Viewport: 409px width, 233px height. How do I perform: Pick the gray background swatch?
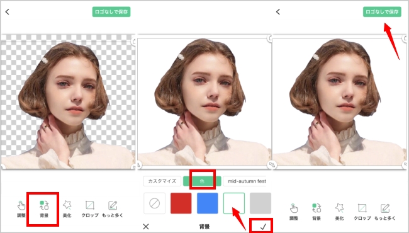click(x=261, y=203)
